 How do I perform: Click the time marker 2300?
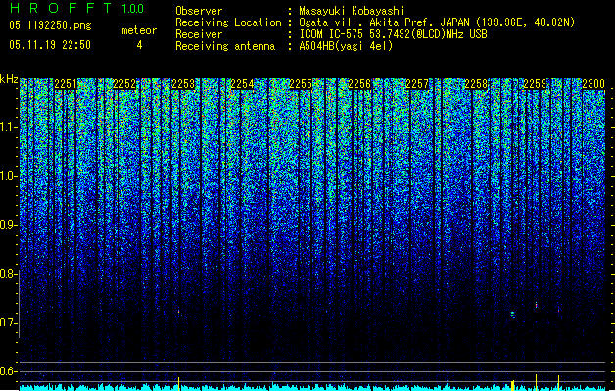(593, 84)
